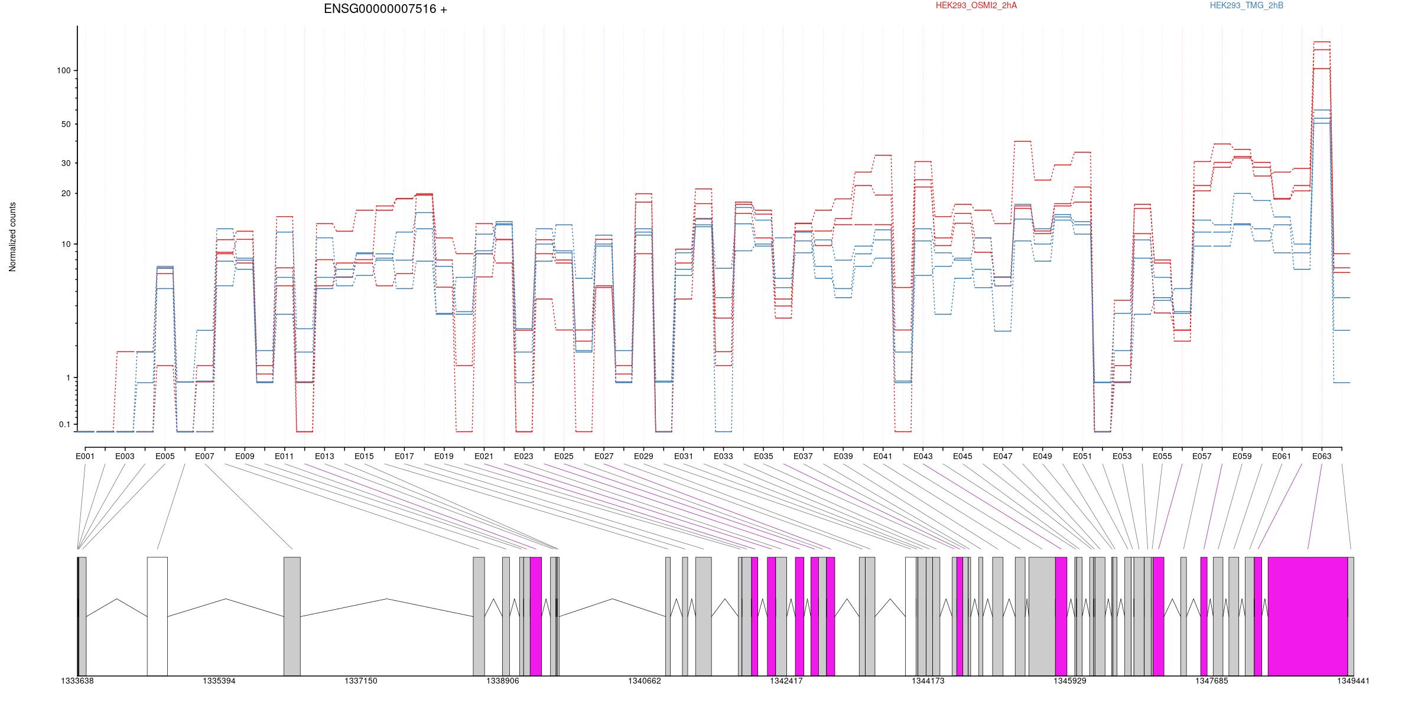Image resolution: width=1418 pixels, height=709 pixels.
Task: Click y-axis tick value 100
Action: pos(63,70)
